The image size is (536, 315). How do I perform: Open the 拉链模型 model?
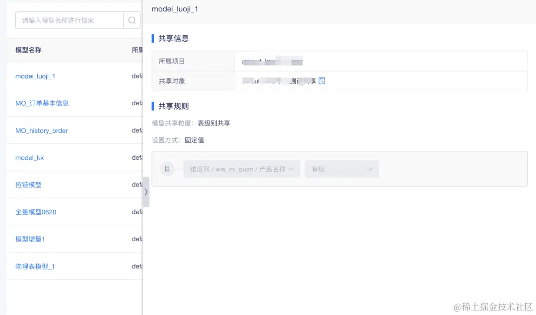29,185
